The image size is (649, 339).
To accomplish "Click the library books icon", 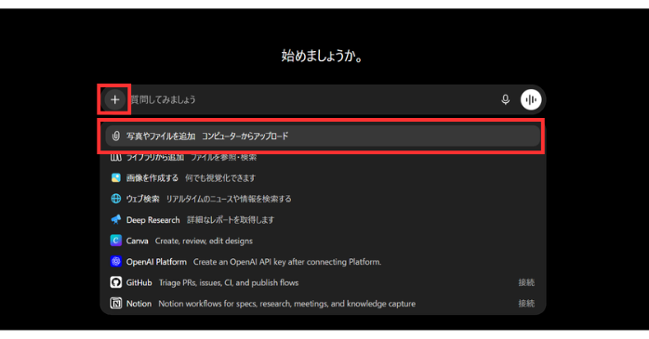I will [x=116, y=157].
